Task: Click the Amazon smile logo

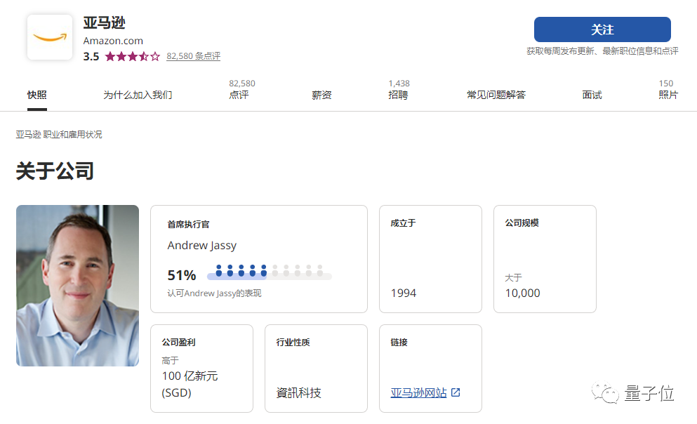Action: [x=49, y=37]
